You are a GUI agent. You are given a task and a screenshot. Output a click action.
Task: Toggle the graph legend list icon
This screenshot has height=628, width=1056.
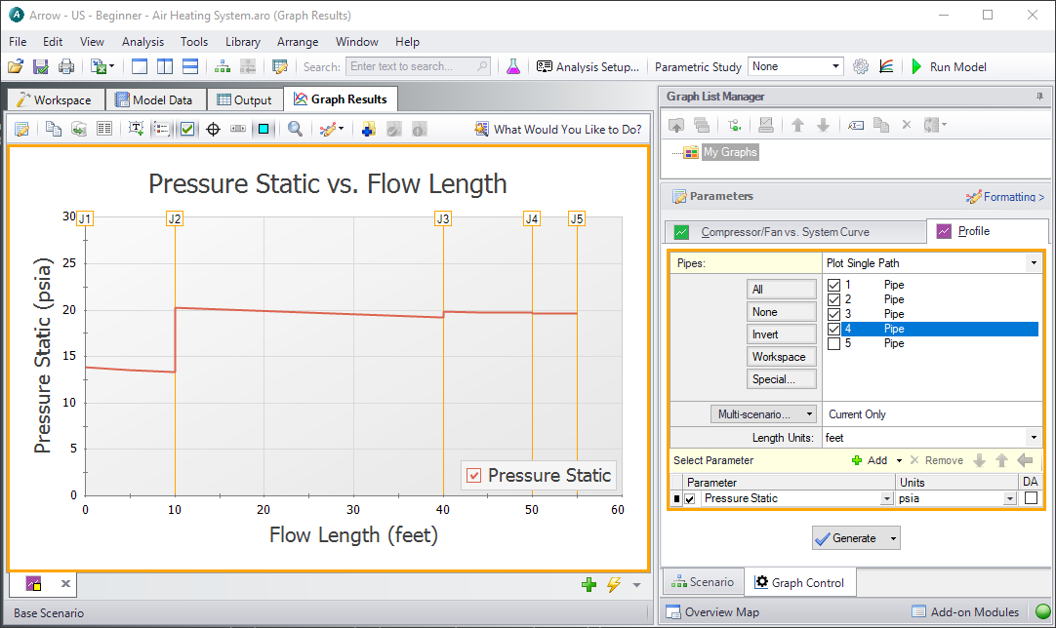[x=162, y=129]
